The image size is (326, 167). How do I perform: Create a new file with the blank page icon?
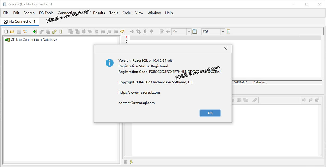tap(6, 32)
